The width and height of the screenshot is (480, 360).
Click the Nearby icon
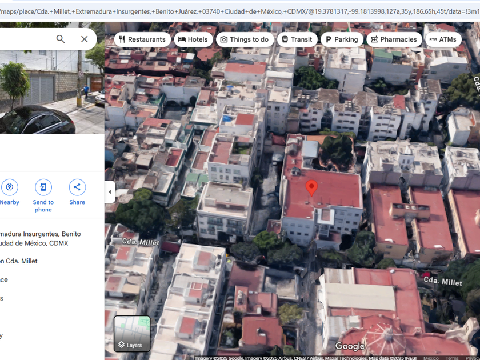click(x=9, y=187)
